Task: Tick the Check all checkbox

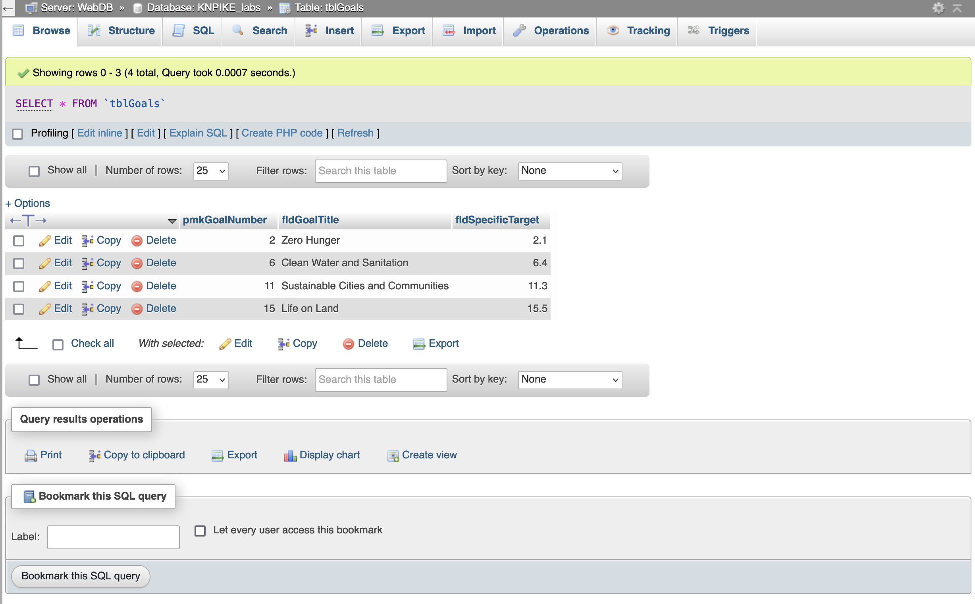Action: tap(58, 344)
